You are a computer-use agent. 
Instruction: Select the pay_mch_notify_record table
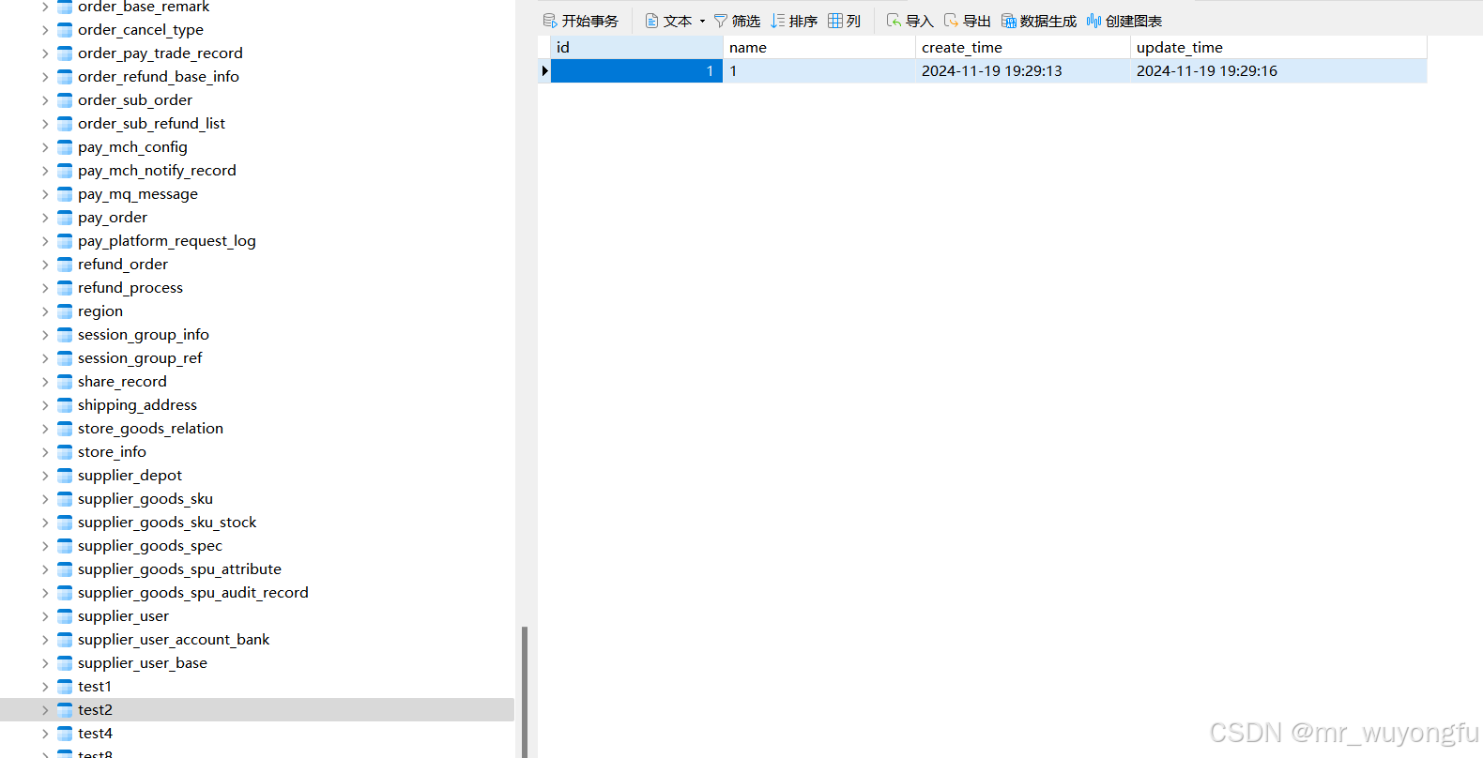[x=157, y=171]
